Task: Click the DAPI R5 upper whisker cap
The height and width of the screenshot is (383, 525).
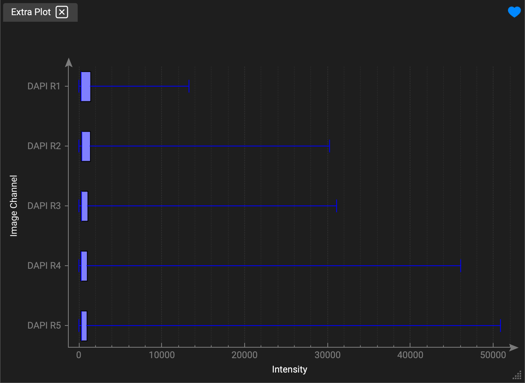Action: click(x=500, y=326)
